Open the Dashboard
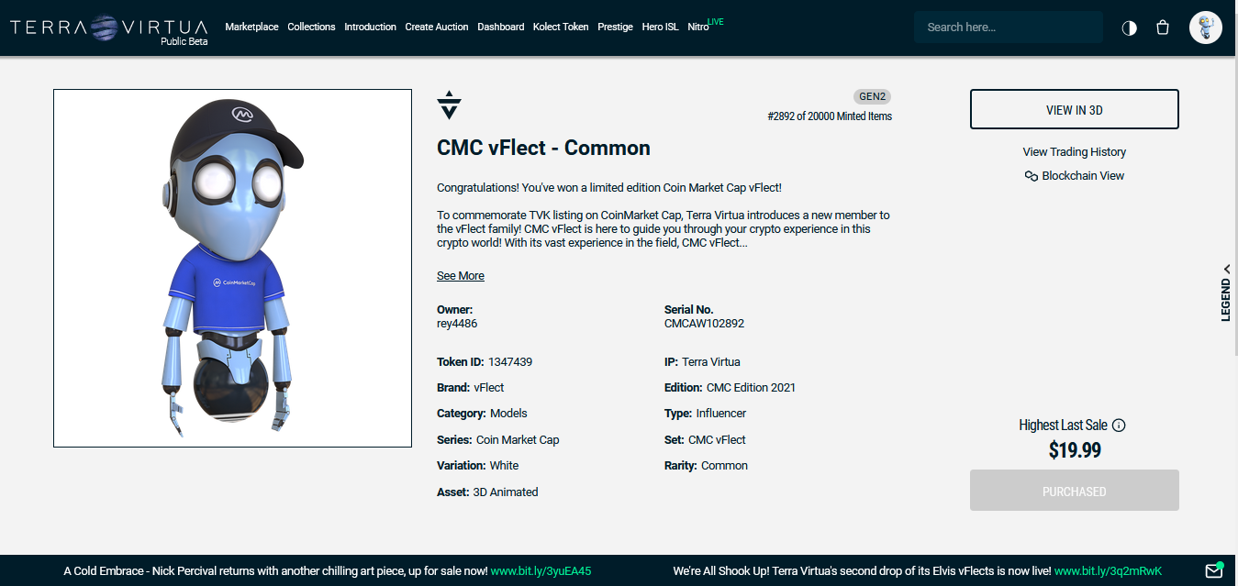Viewport: 1238px width, 586px height. click(501, 27)
